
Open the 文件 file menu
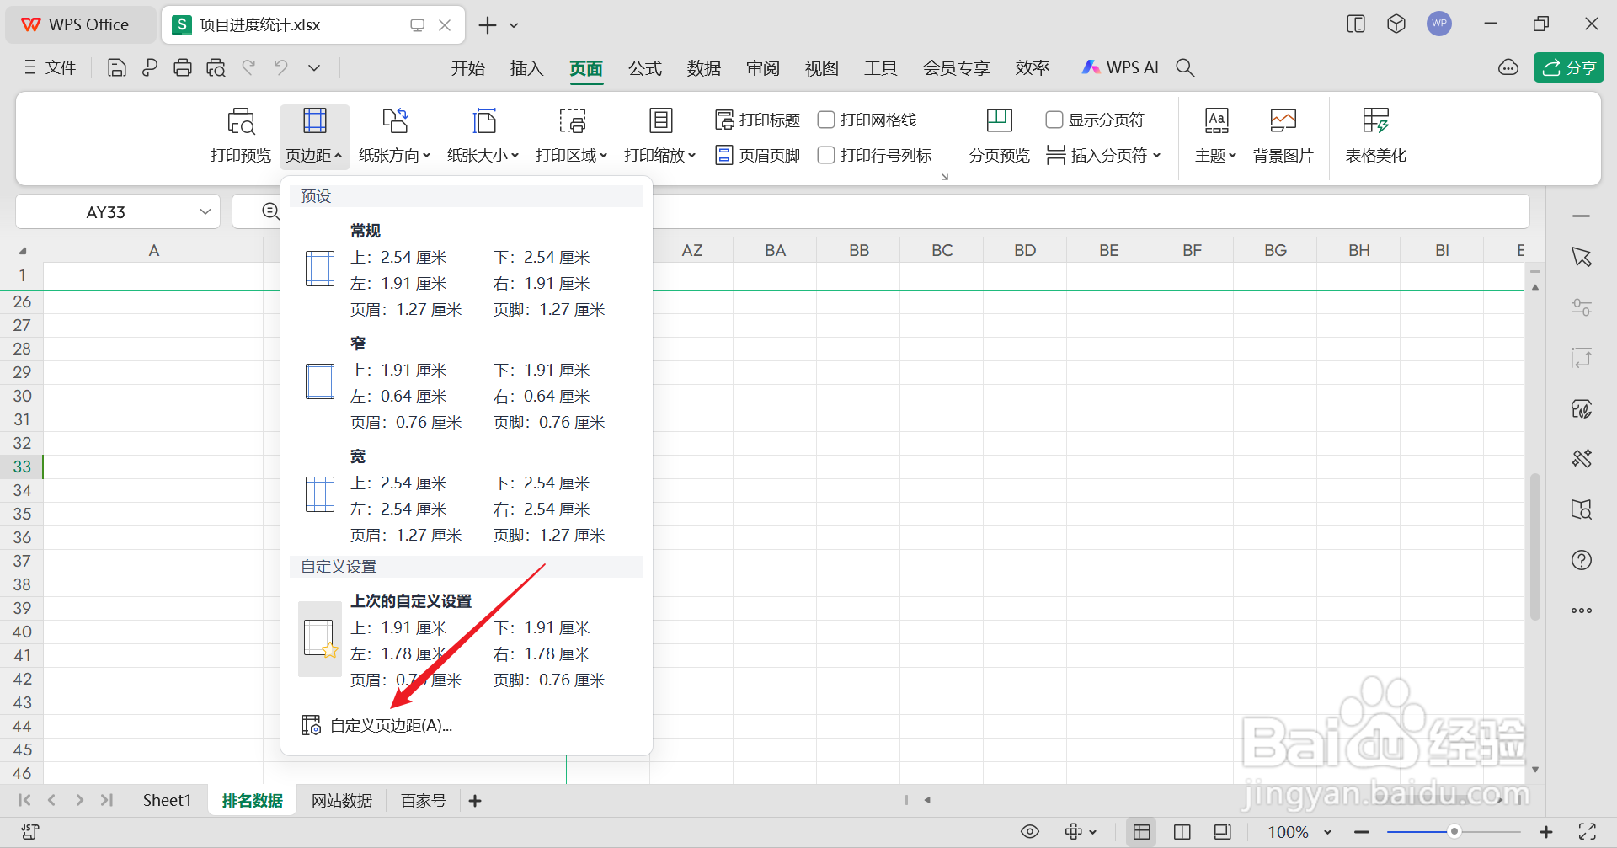coord(51,68)
